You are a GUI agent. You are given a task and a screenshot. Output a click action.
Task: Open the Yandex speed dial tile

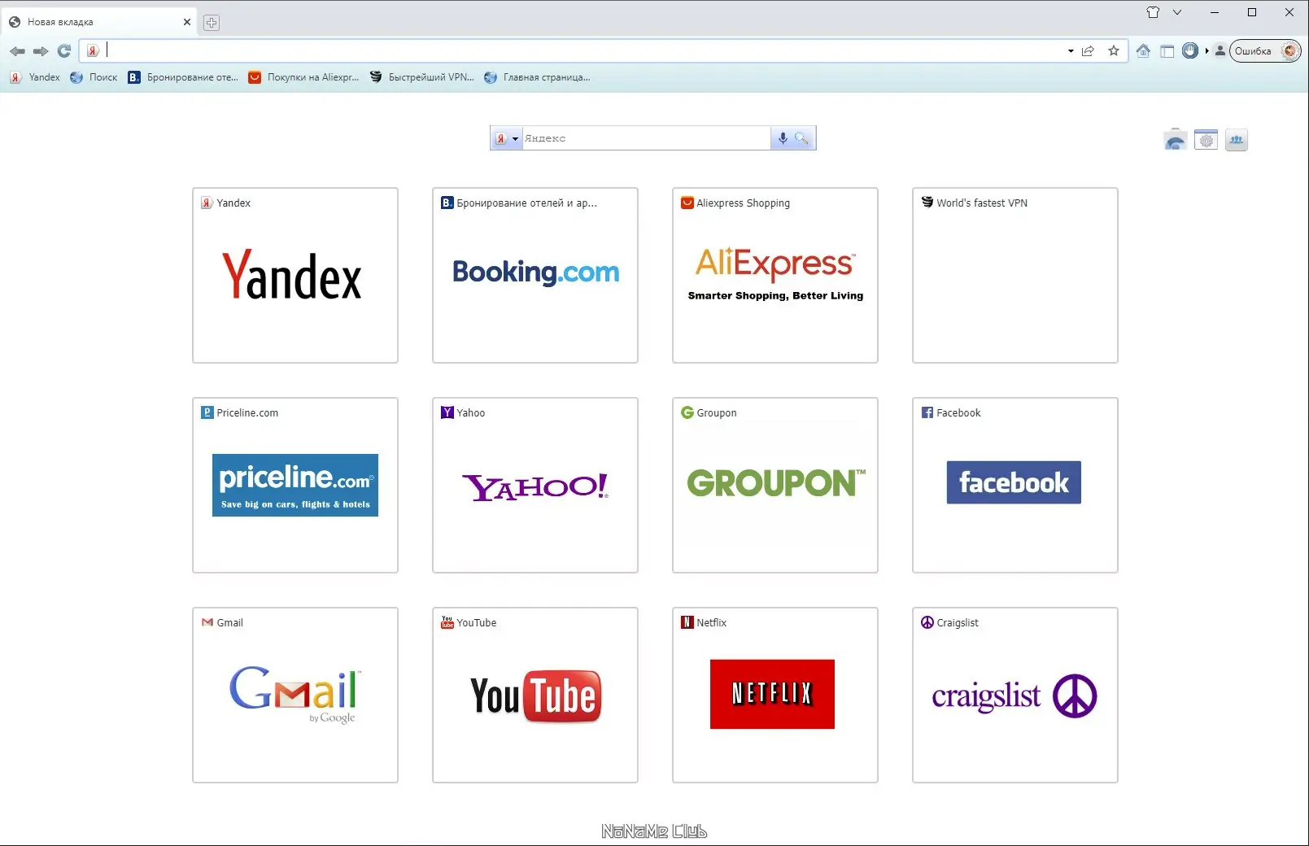pos(295,275)
